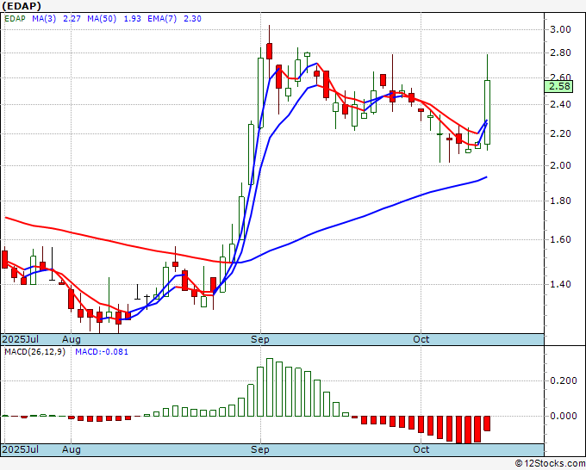Image resolution: width=586 pixels, height=470 pixels.
Task: Click the MA(50) value 1.93
Action: [x=133, y=19]
